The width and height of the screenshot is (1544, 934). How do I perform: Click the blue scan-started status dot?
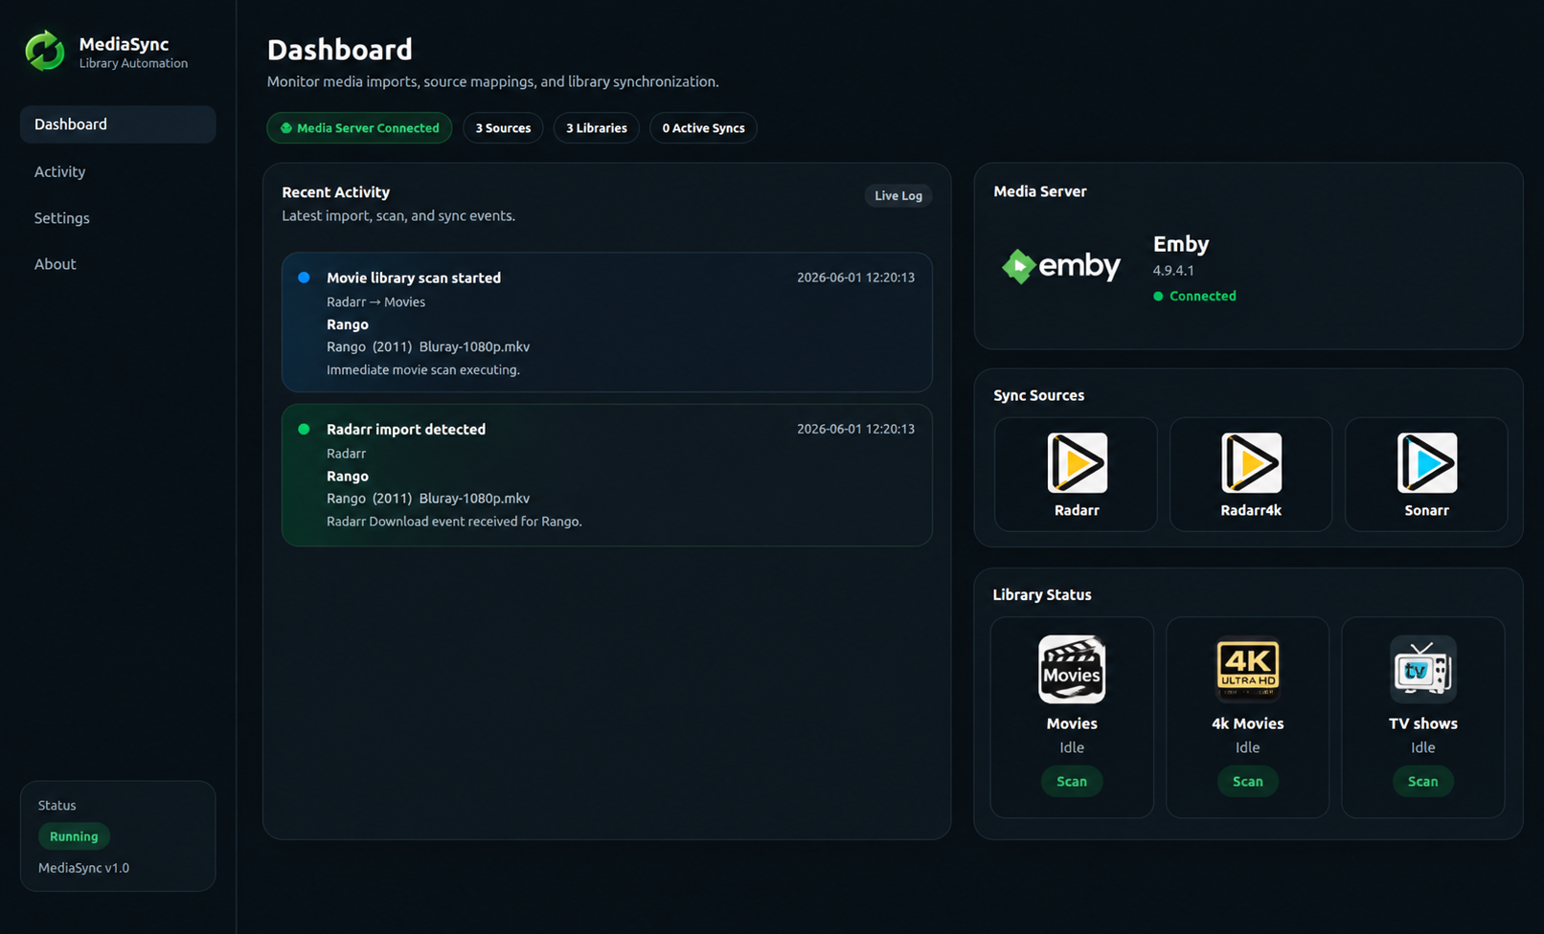304,278
